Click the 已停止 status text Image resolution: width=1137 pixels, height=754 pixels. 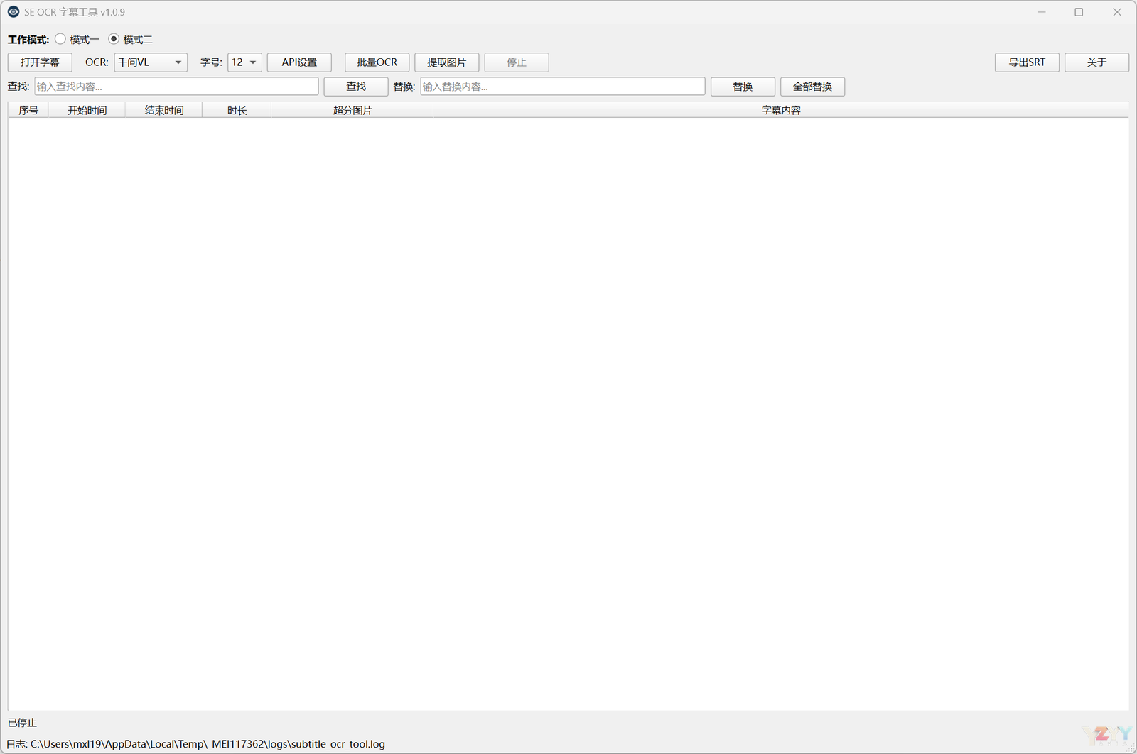[22, 723]
